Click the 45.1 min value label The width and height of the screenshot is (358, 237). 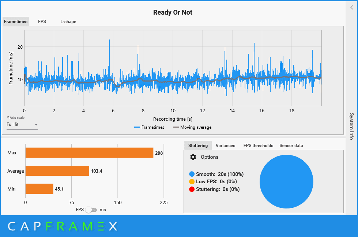coord(59,189)
